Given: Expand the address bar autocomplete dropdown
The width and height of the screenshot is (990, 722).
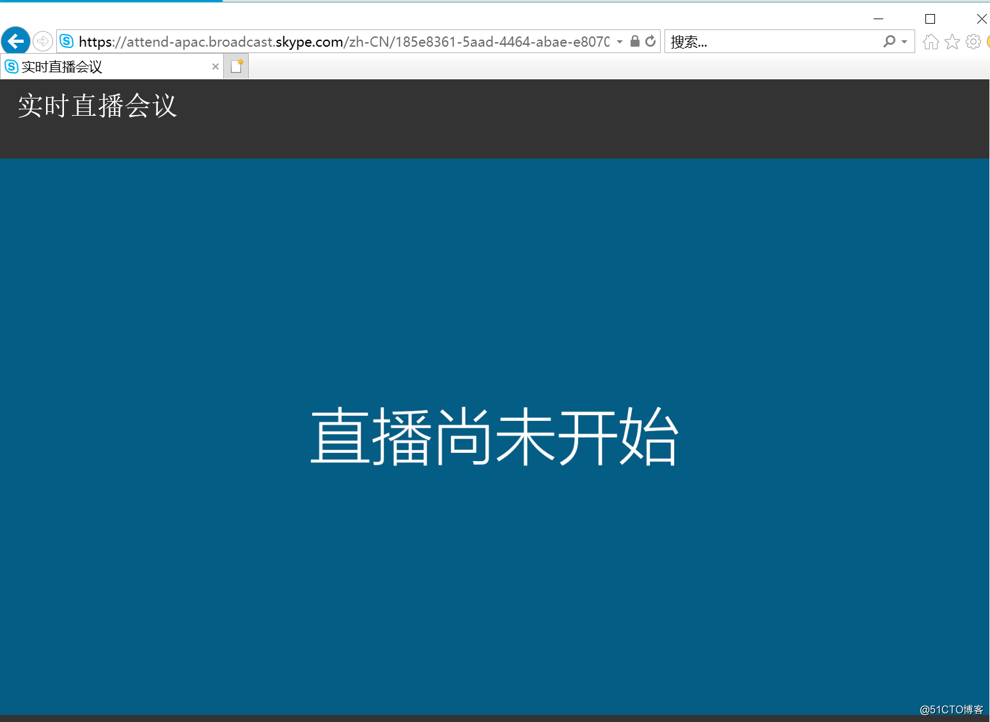Looking at the screenshot, I should tap(620, 42).
